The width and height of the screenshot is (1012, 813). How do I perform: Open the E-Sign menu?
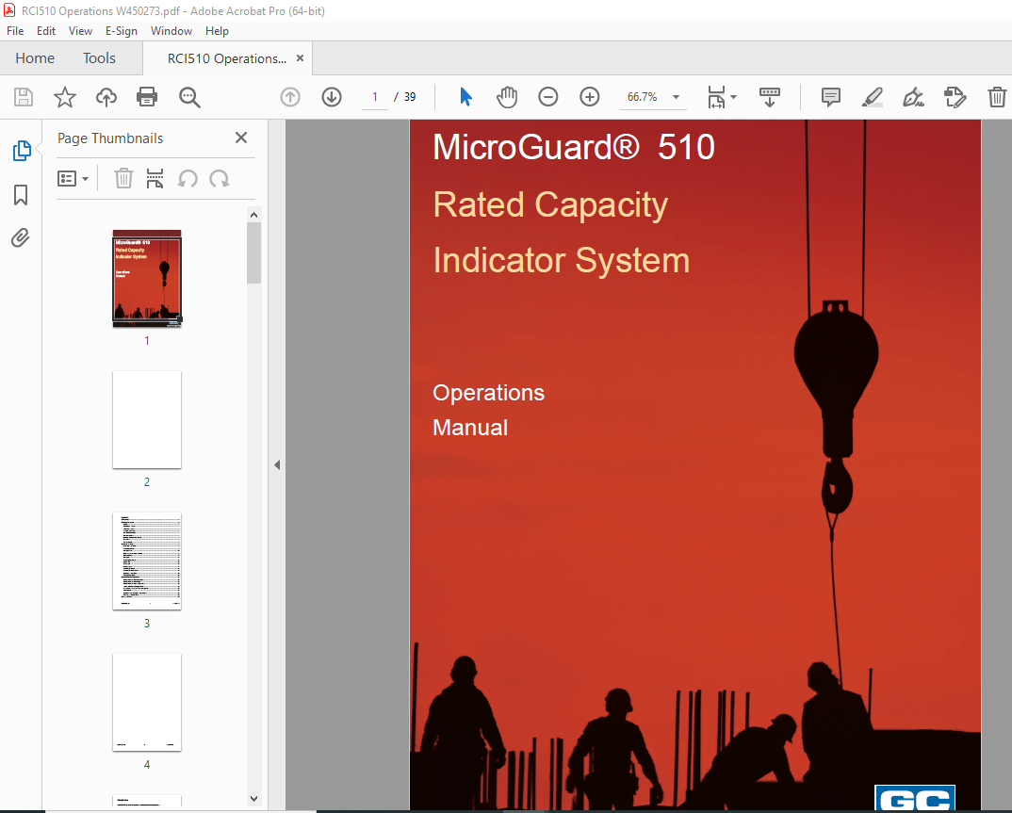pyautogui.click(x=122, y=30)
